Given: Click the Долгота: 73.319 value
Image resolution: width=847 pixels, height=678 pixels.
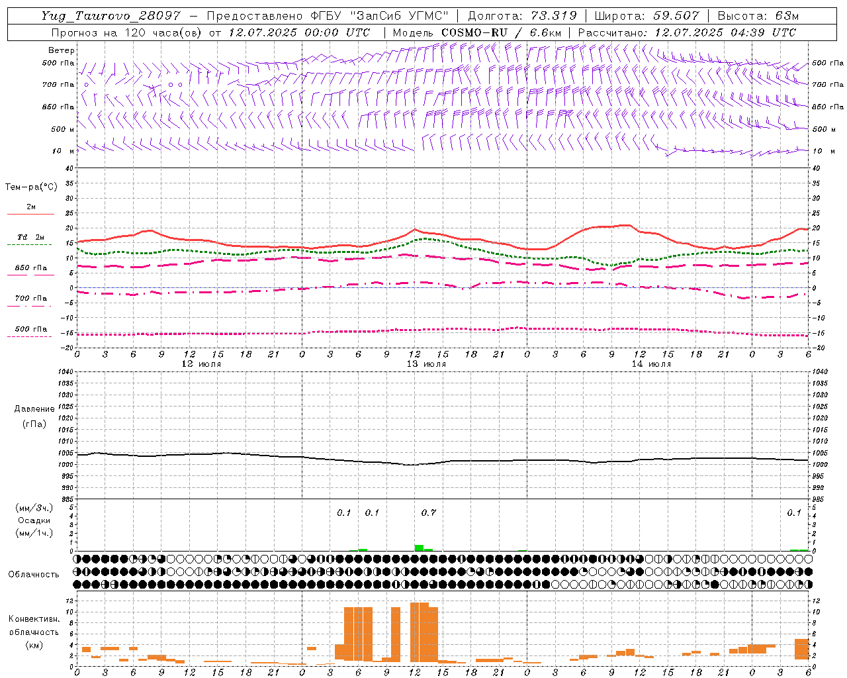Looking at the screenshot, I should click(x=522, y=16).
